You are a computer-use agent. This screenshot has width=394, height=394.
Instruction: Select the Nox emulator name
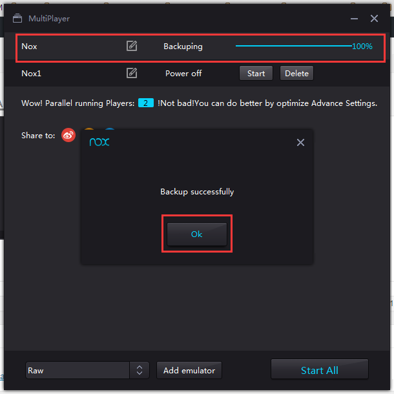(x=29, y=47)
